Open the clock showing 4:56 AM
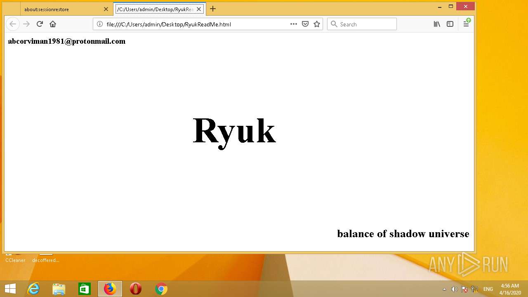Screen dimensions: 528x297 pyautogui.click(x=510, y=289)
